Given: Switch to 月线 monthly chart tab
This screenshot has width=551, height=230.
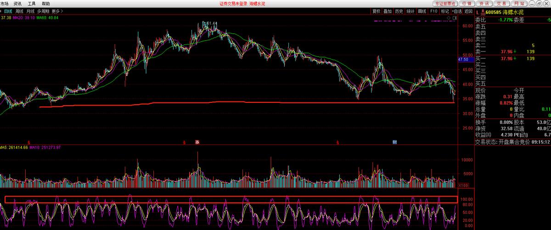Looking at the screenshot, I should (31, 11).
